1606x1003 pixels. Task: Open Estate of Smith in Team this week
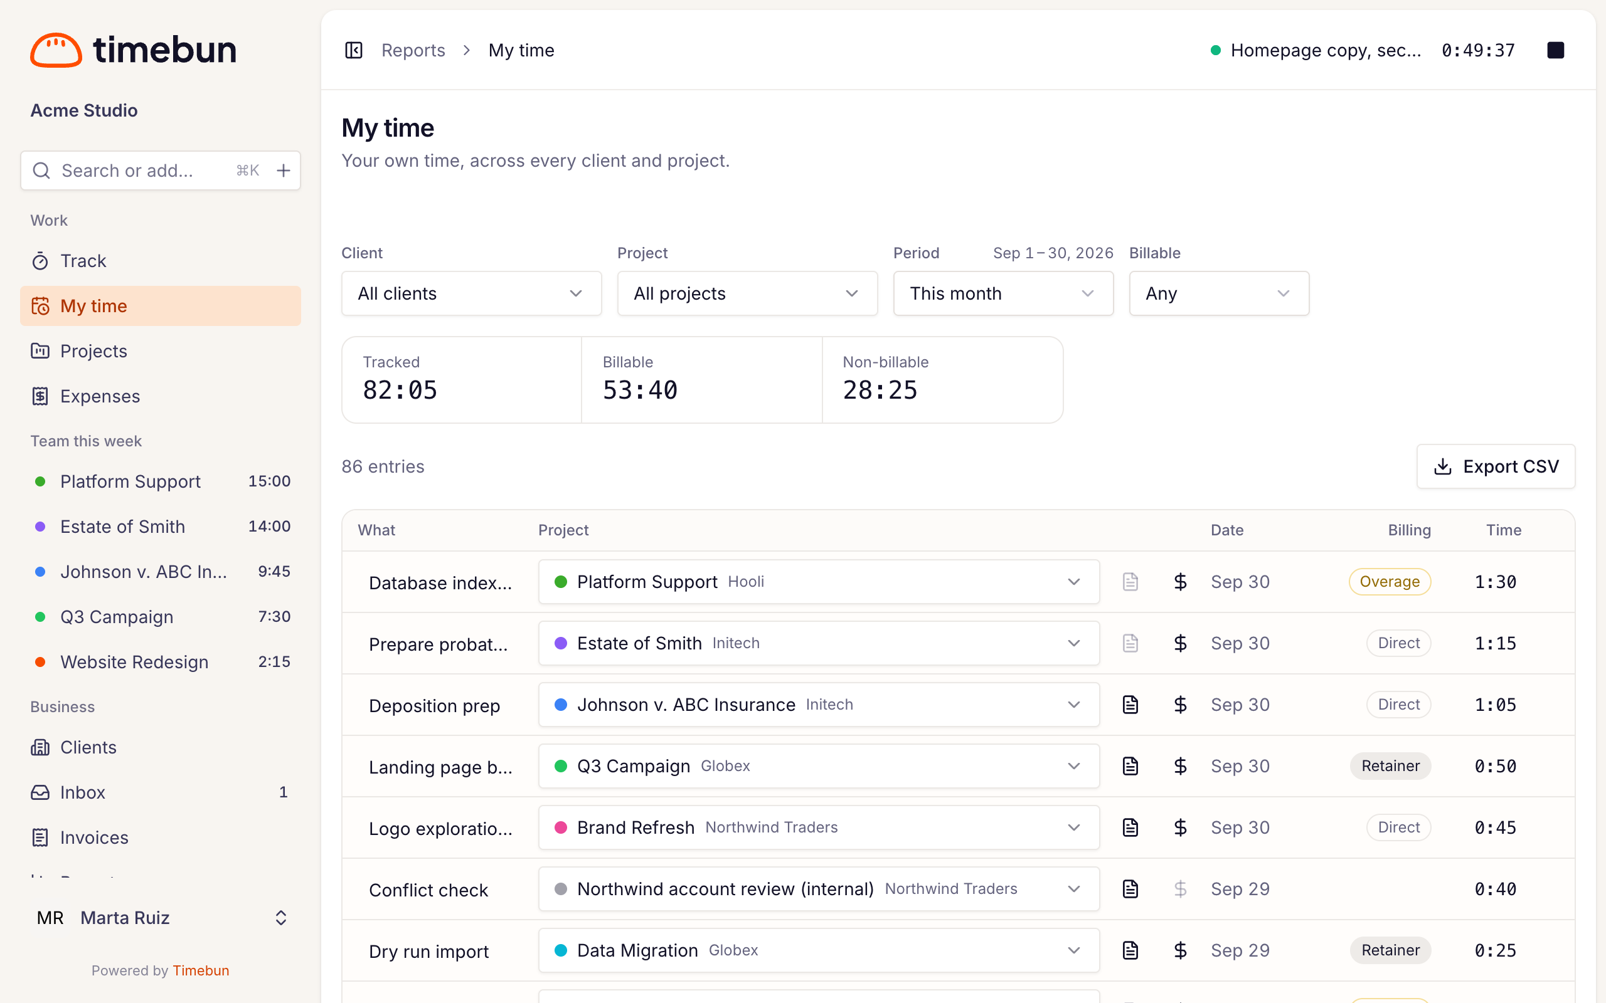click(161, 527)
